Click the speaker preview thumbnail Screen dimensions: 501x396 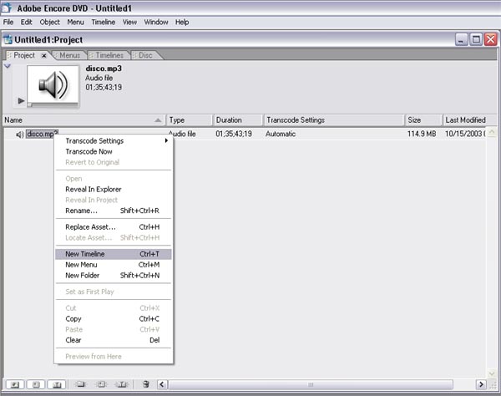(53, 85)
